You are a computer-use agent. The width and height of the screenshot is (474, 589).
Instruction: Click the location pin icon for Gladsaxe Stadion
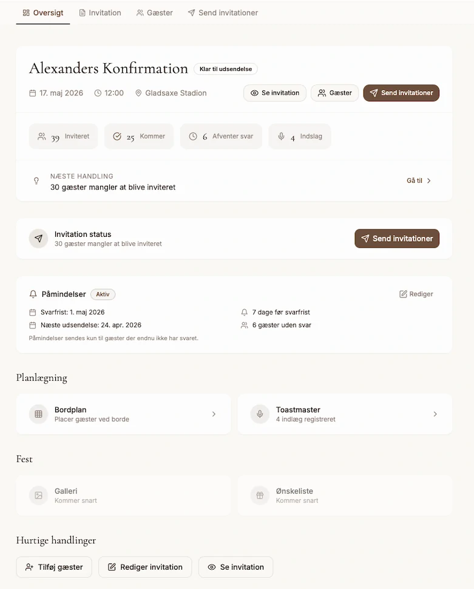pos(139,93)
